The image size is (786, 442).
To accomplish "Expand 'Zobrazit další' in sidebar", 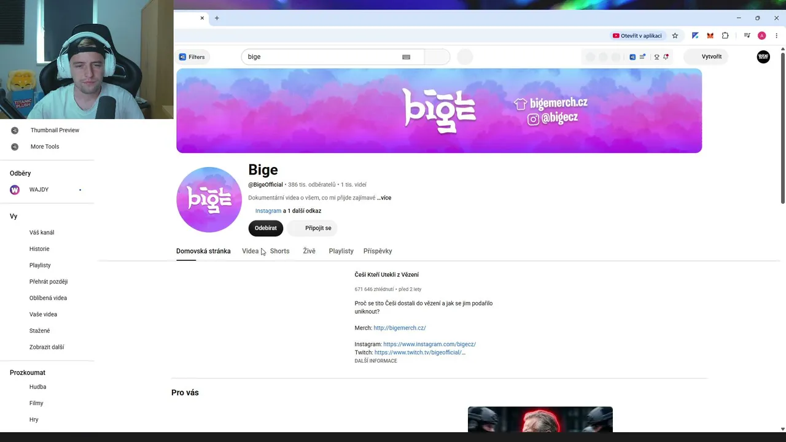I will (x=47, y=347).
